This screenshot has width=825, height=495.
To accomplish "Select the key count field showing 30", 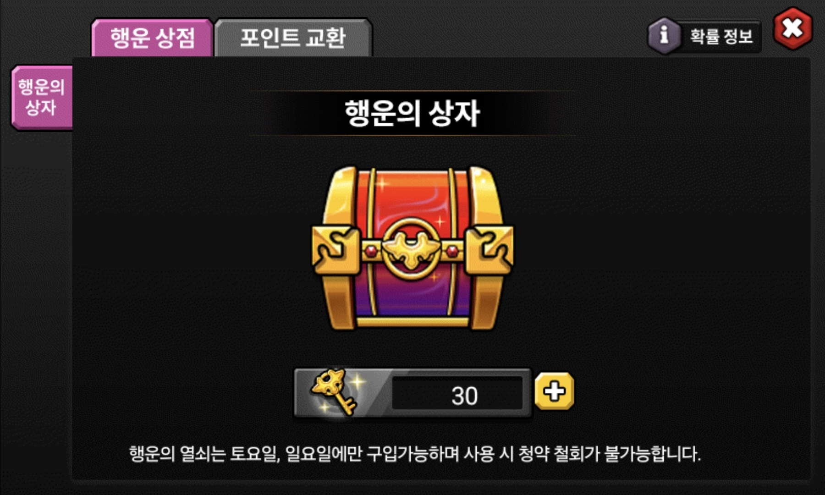I will point(457,394).
